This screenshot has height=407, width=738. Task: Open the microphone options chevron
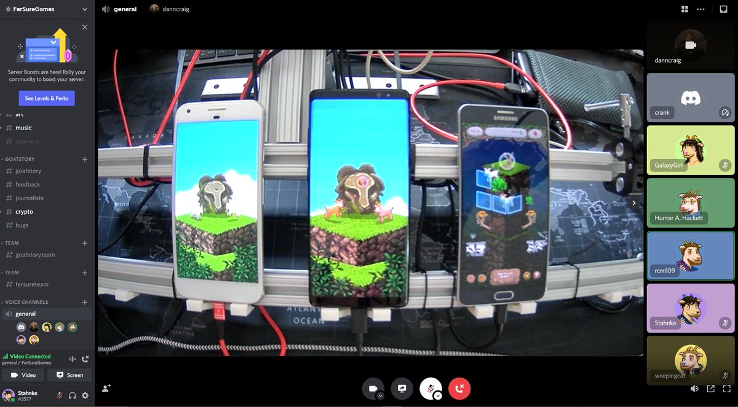438,396
